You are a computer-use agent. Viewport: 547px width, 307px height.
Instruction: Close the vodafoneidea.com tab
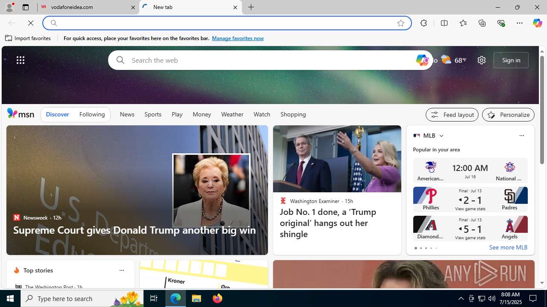pos(133,7)
